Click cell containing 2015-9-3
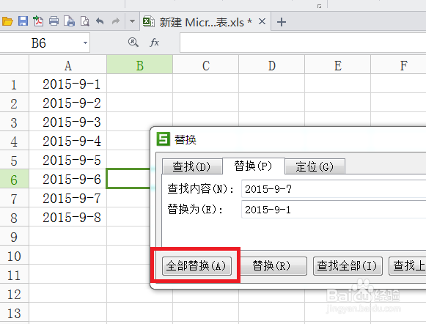This screenshot has width=426, height=324. [x=68, y=122]
